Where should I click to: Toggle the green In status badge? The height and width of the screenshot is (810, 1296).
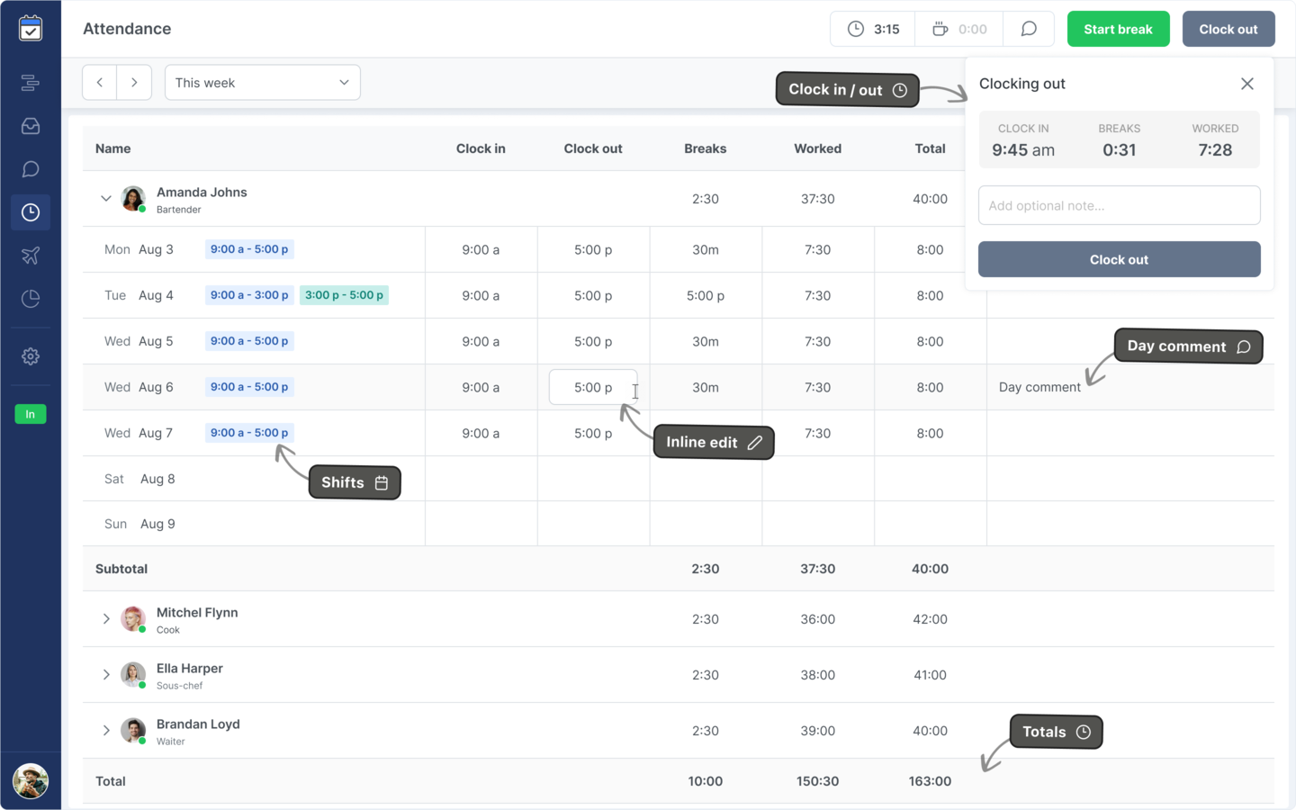tap(30, 414)
